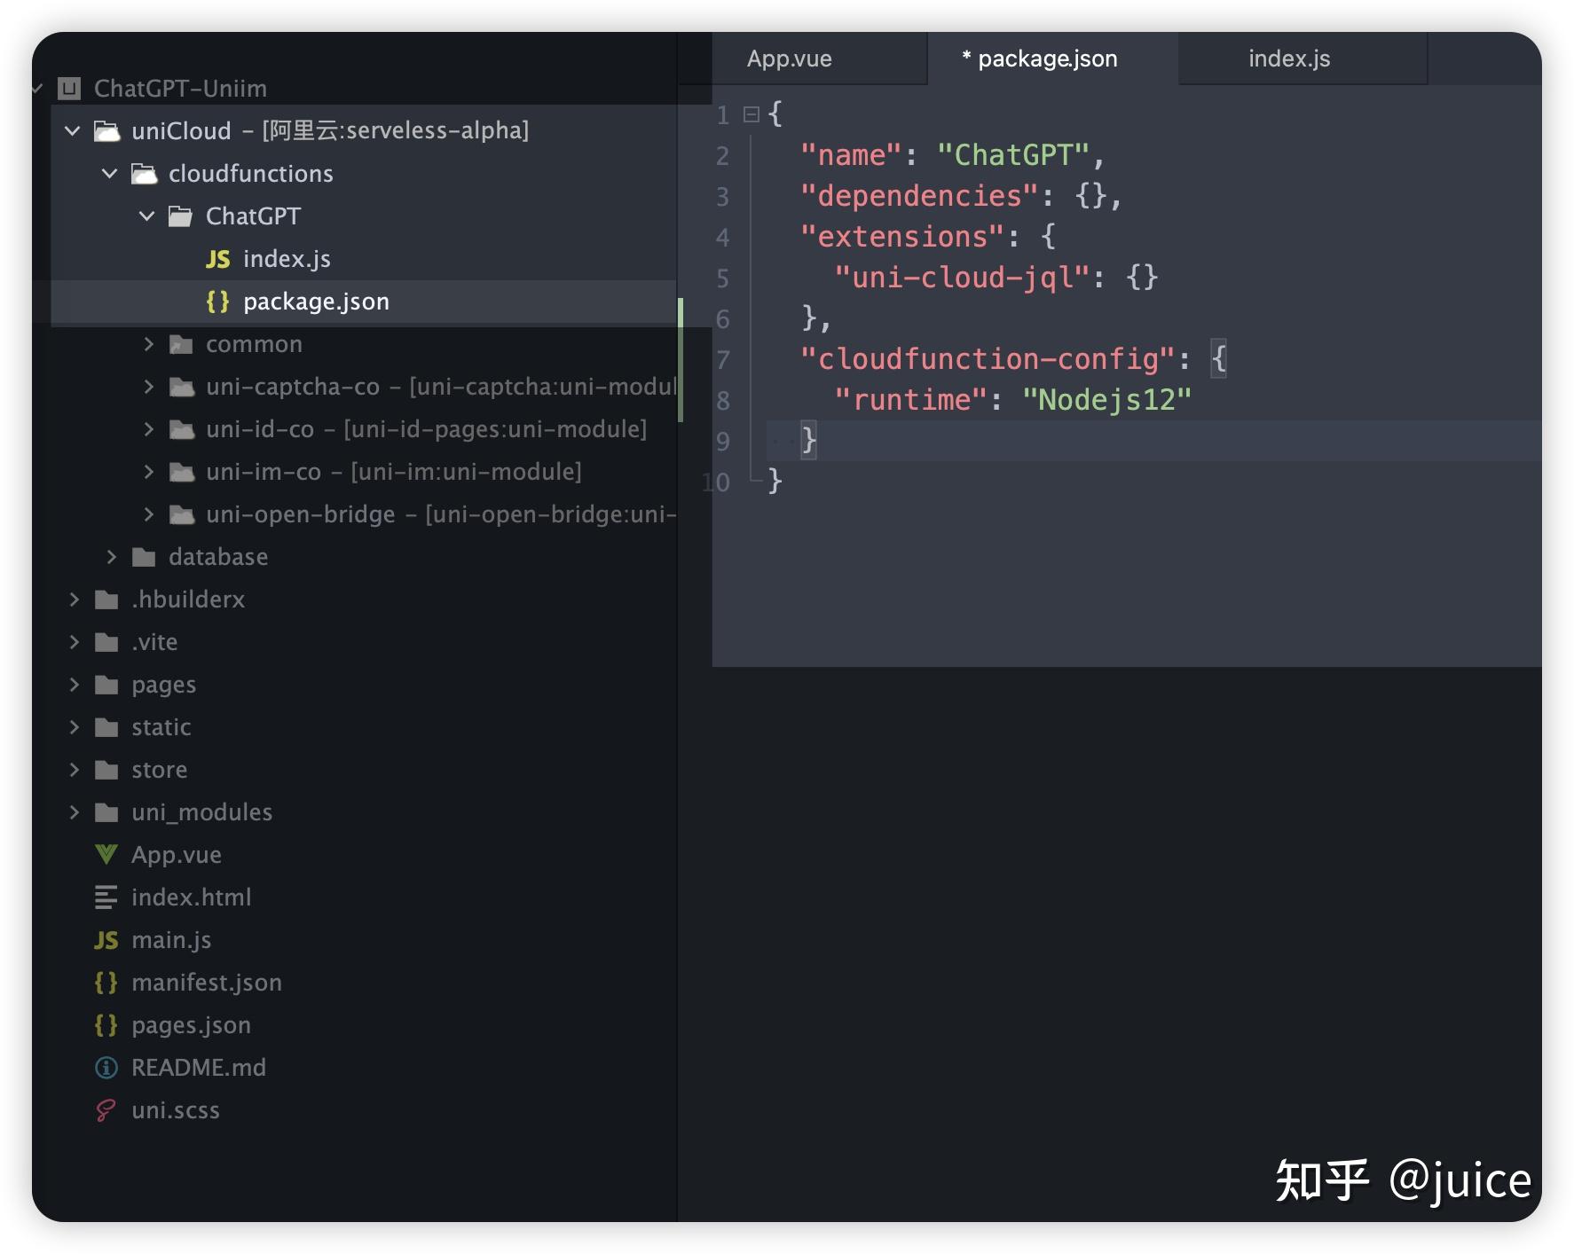1574x1254 pixels.
Task: Expand the database folder
Action: pyautogui.click(x=111, y=556)
